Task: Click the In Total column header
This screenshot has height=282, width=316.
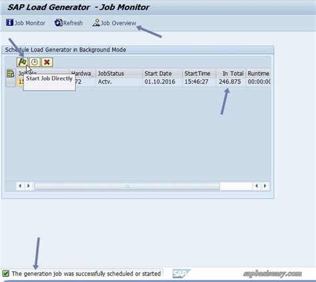Action: tap(231, 73)
